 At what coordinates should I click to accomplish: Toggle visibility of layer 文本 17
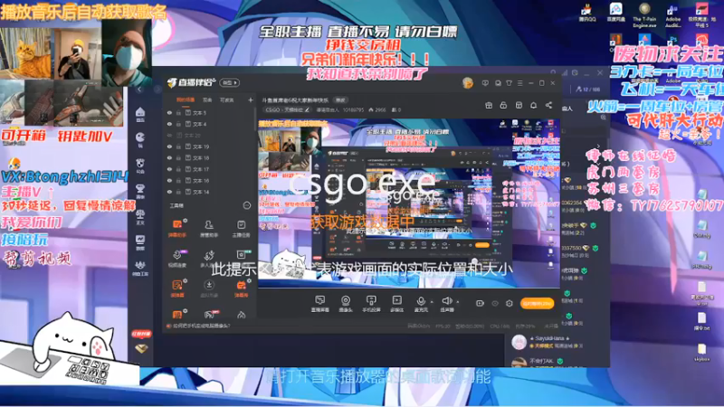[x=169, y=169]
